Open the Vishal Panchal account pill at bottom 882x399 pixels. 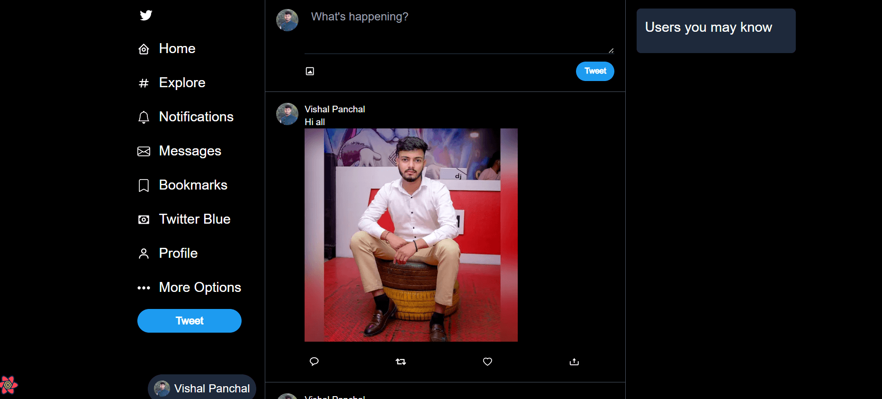202,388
